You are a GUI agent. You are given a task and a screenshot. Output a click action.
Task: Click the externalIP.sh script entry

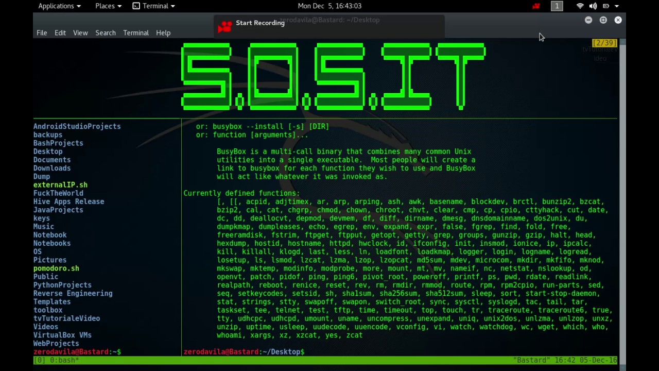click(x=60, y=184)
